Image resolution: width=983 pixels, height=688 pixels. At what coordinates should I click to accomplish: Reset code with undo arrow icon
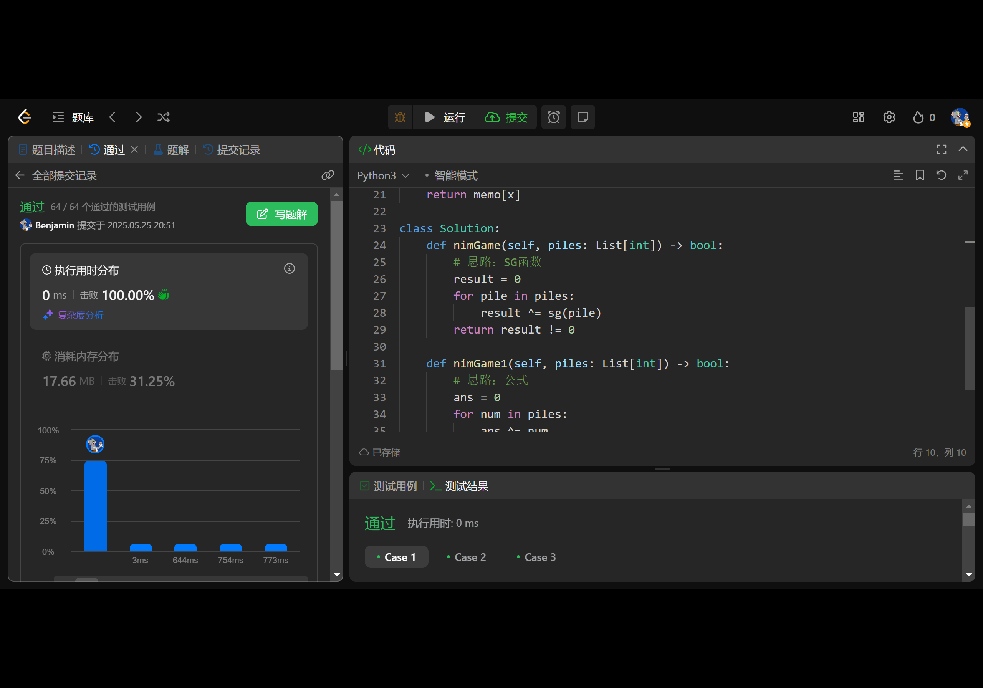click(941, 175)
